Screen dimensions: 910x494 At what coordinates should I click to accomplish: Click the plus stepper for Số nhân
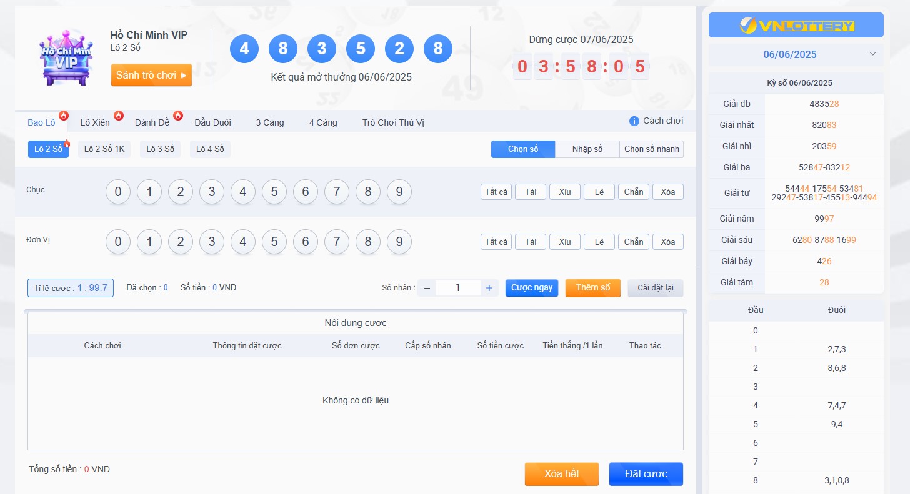click(489, 288)
